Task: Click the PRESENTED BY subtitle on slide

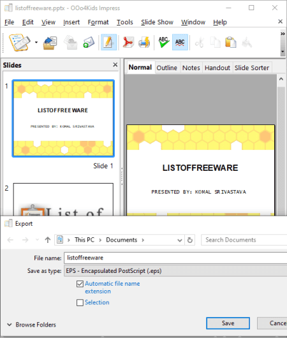Action: [x=198, y=192]
